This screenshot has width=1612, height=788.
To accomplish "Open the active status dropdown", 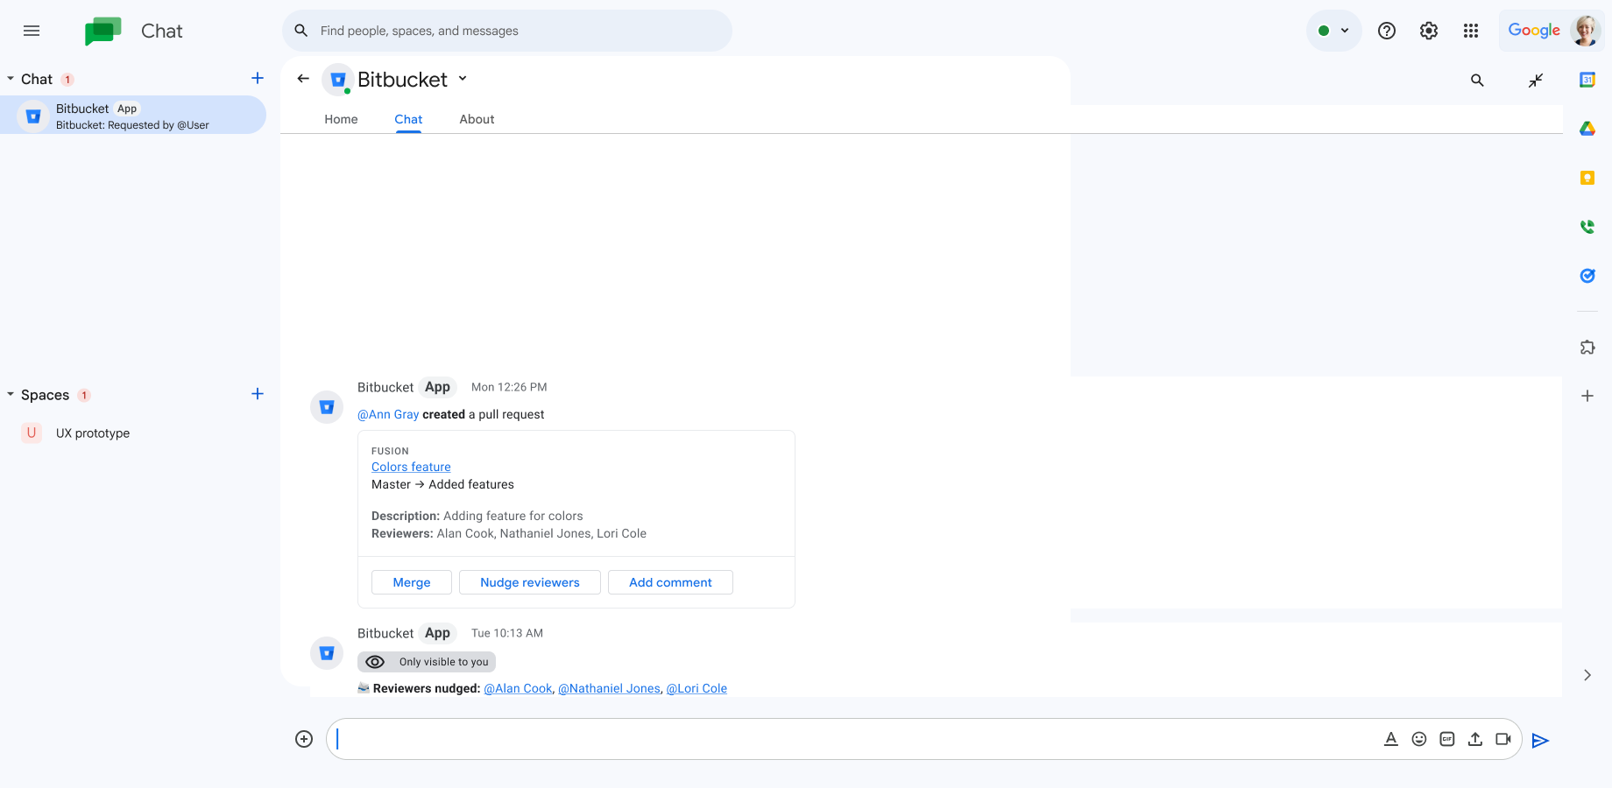I will click(1333, 31).
